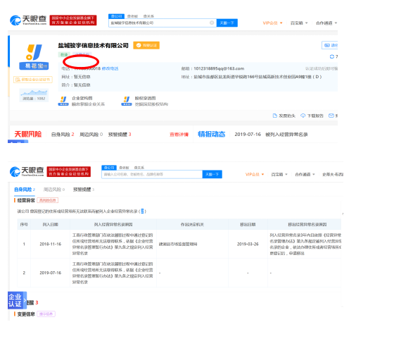Open the equity penetration chart (股权穿透图) icon
Image resolution: width=413 pixels, height=346 pixels.
coord(127,101)
